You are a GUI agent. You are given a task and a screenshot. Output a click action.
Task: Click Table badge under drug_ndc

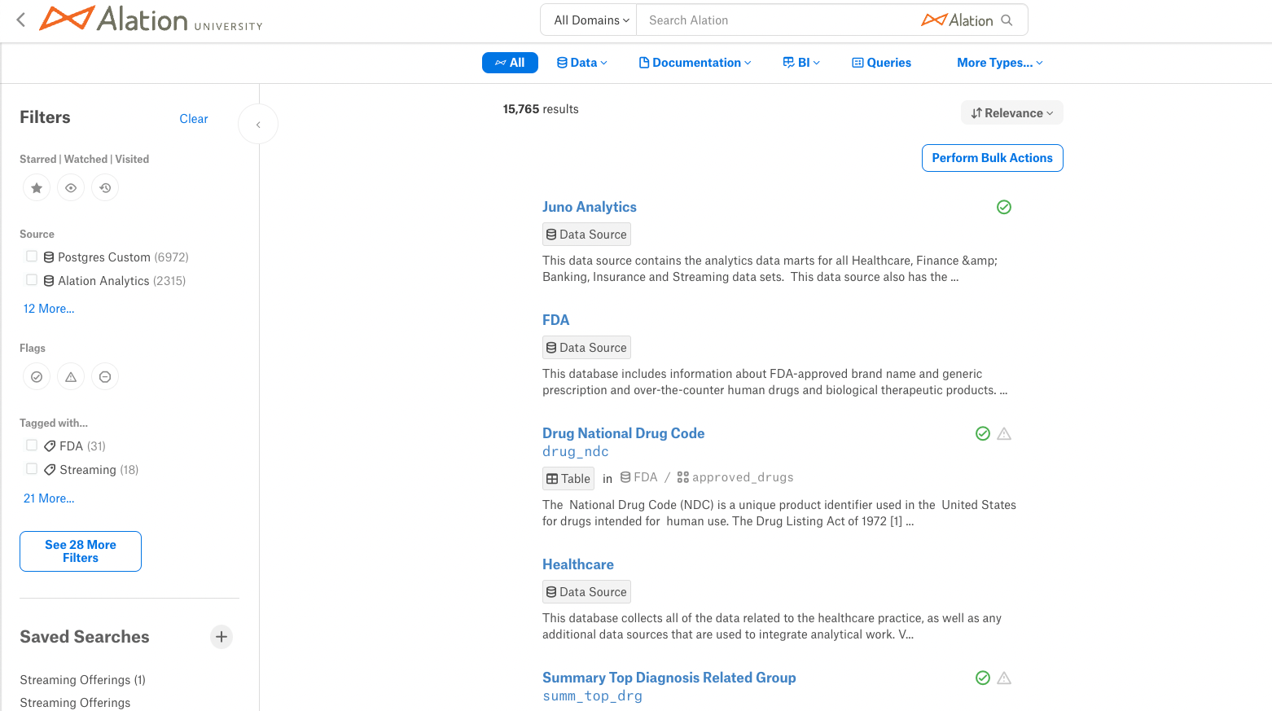(x=568, y=479)
